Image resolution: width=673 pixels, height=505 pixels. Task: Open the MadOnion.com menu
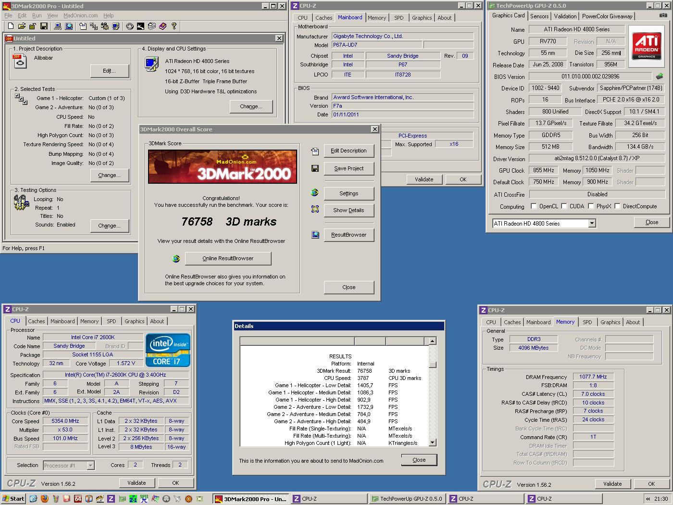pos(80,15)
